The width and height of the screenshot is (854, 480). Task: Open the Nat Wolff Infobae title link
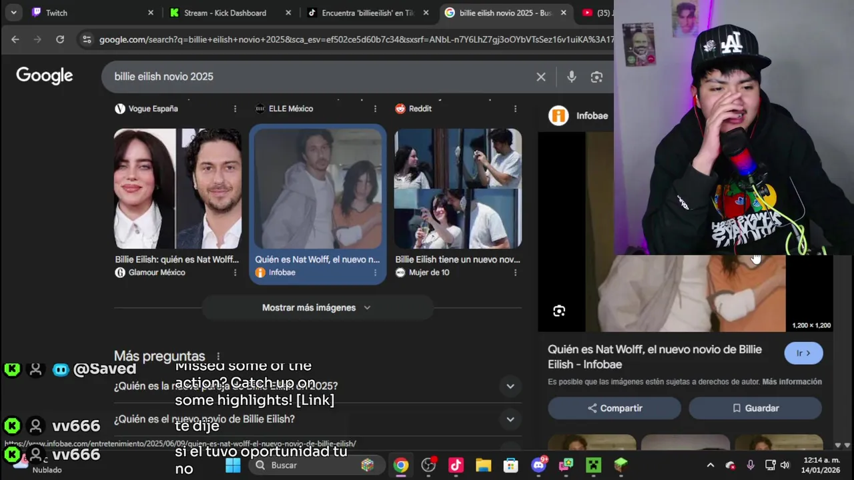click(655, 357)
